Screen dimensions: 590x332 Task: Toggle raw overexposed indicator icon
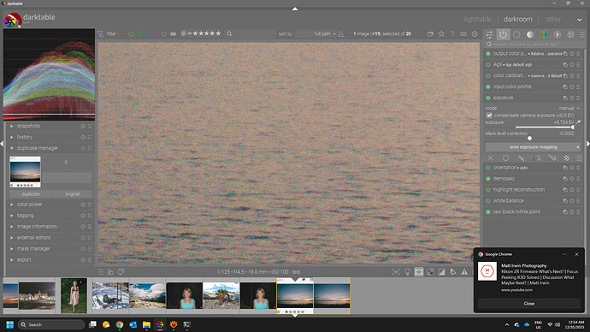pos(430,272)
